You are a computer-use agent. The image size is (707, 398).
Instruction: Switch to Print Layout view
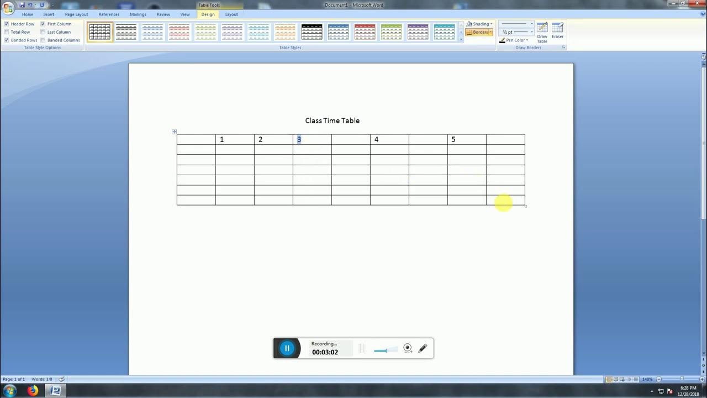coord(609,379)
